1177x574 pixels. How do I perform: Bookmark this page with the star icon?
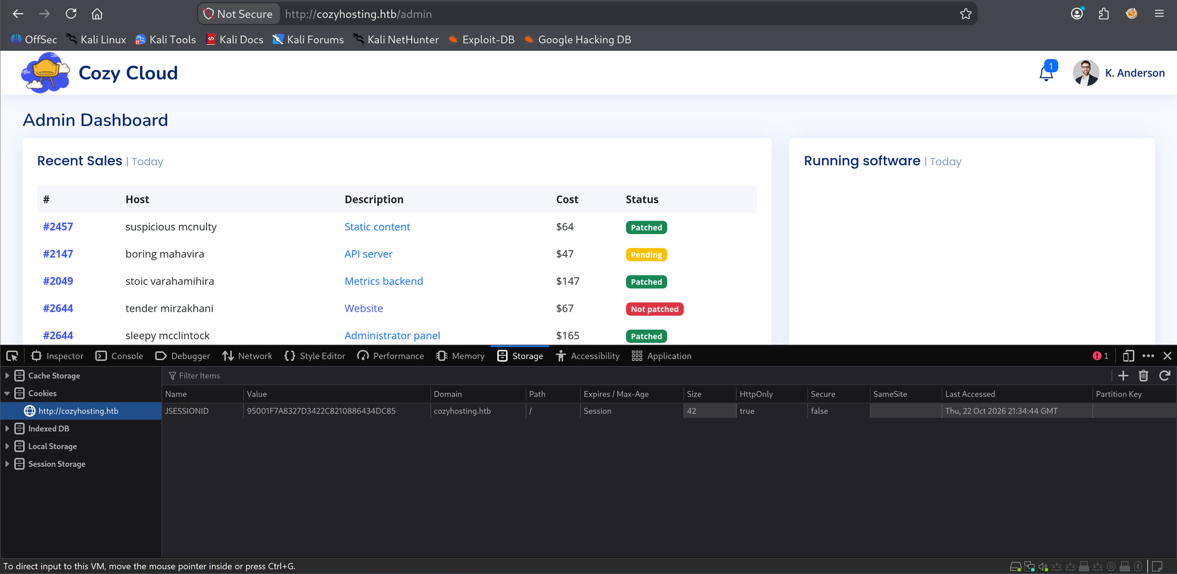[965, 14]
